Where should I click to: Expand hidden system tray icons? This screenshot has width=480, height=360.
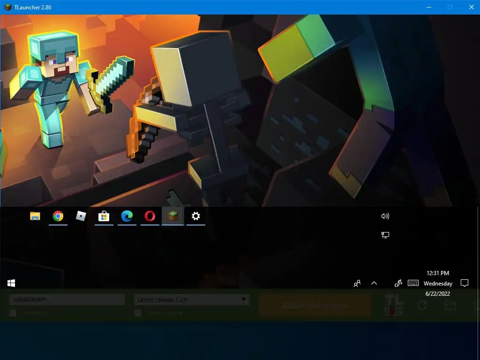coord(374,283)
